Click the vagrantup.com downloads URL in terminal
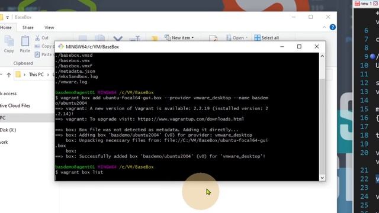This screenshot has width=379, height=213. (191, 119)
